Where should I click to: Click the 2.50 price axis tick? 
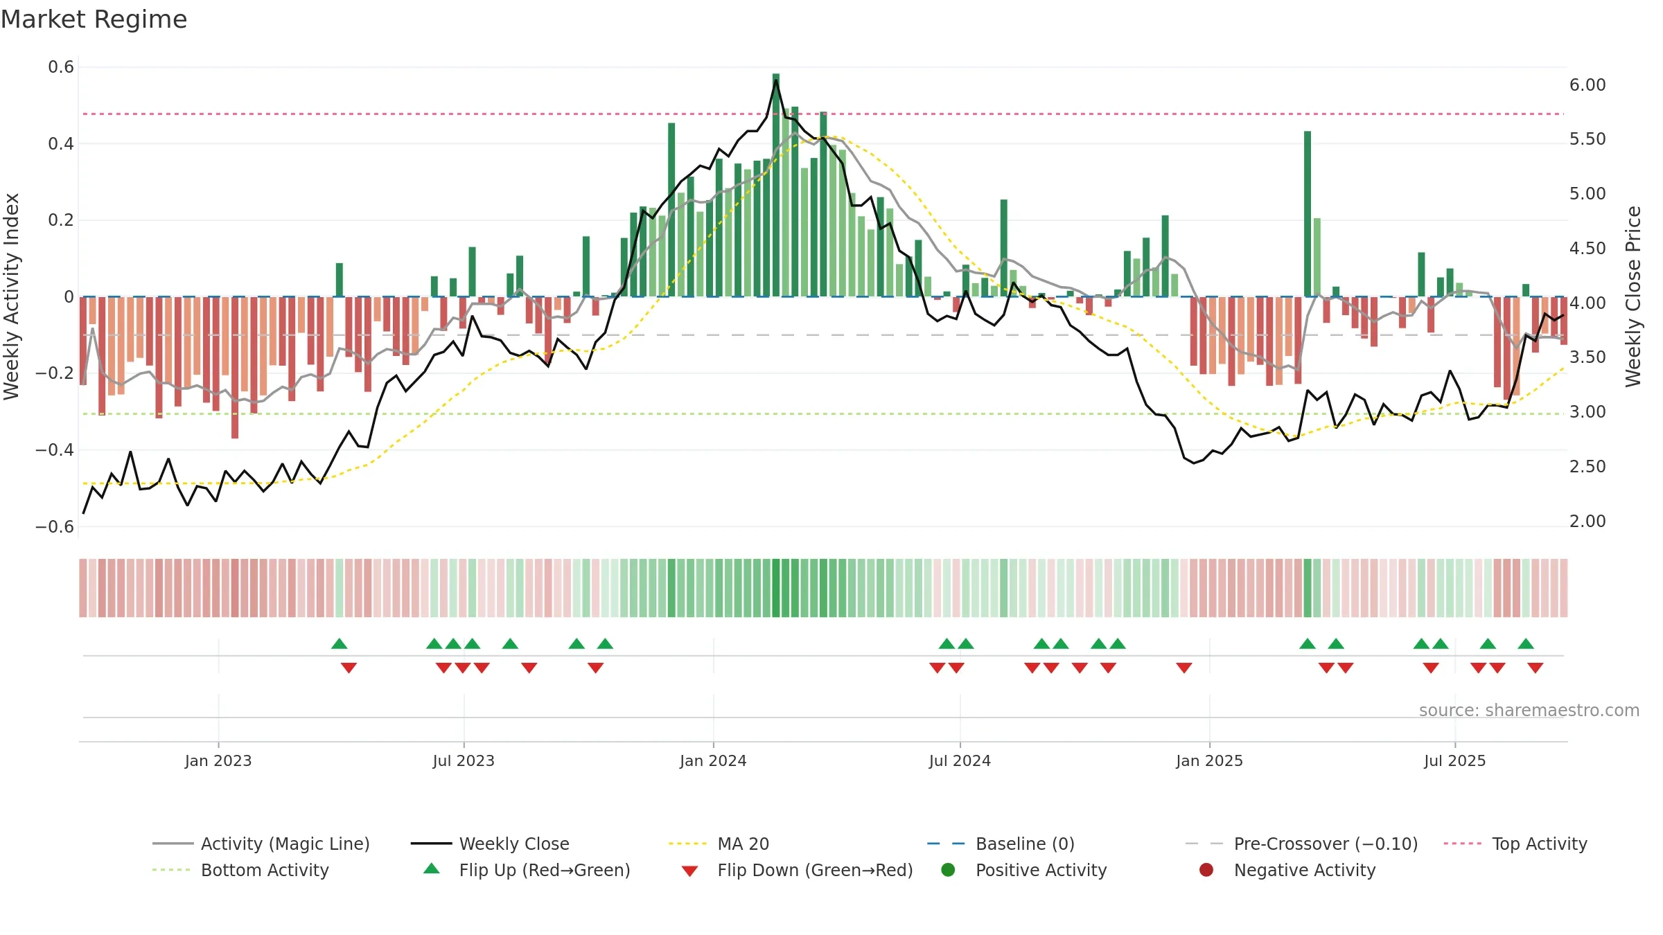1587,466
